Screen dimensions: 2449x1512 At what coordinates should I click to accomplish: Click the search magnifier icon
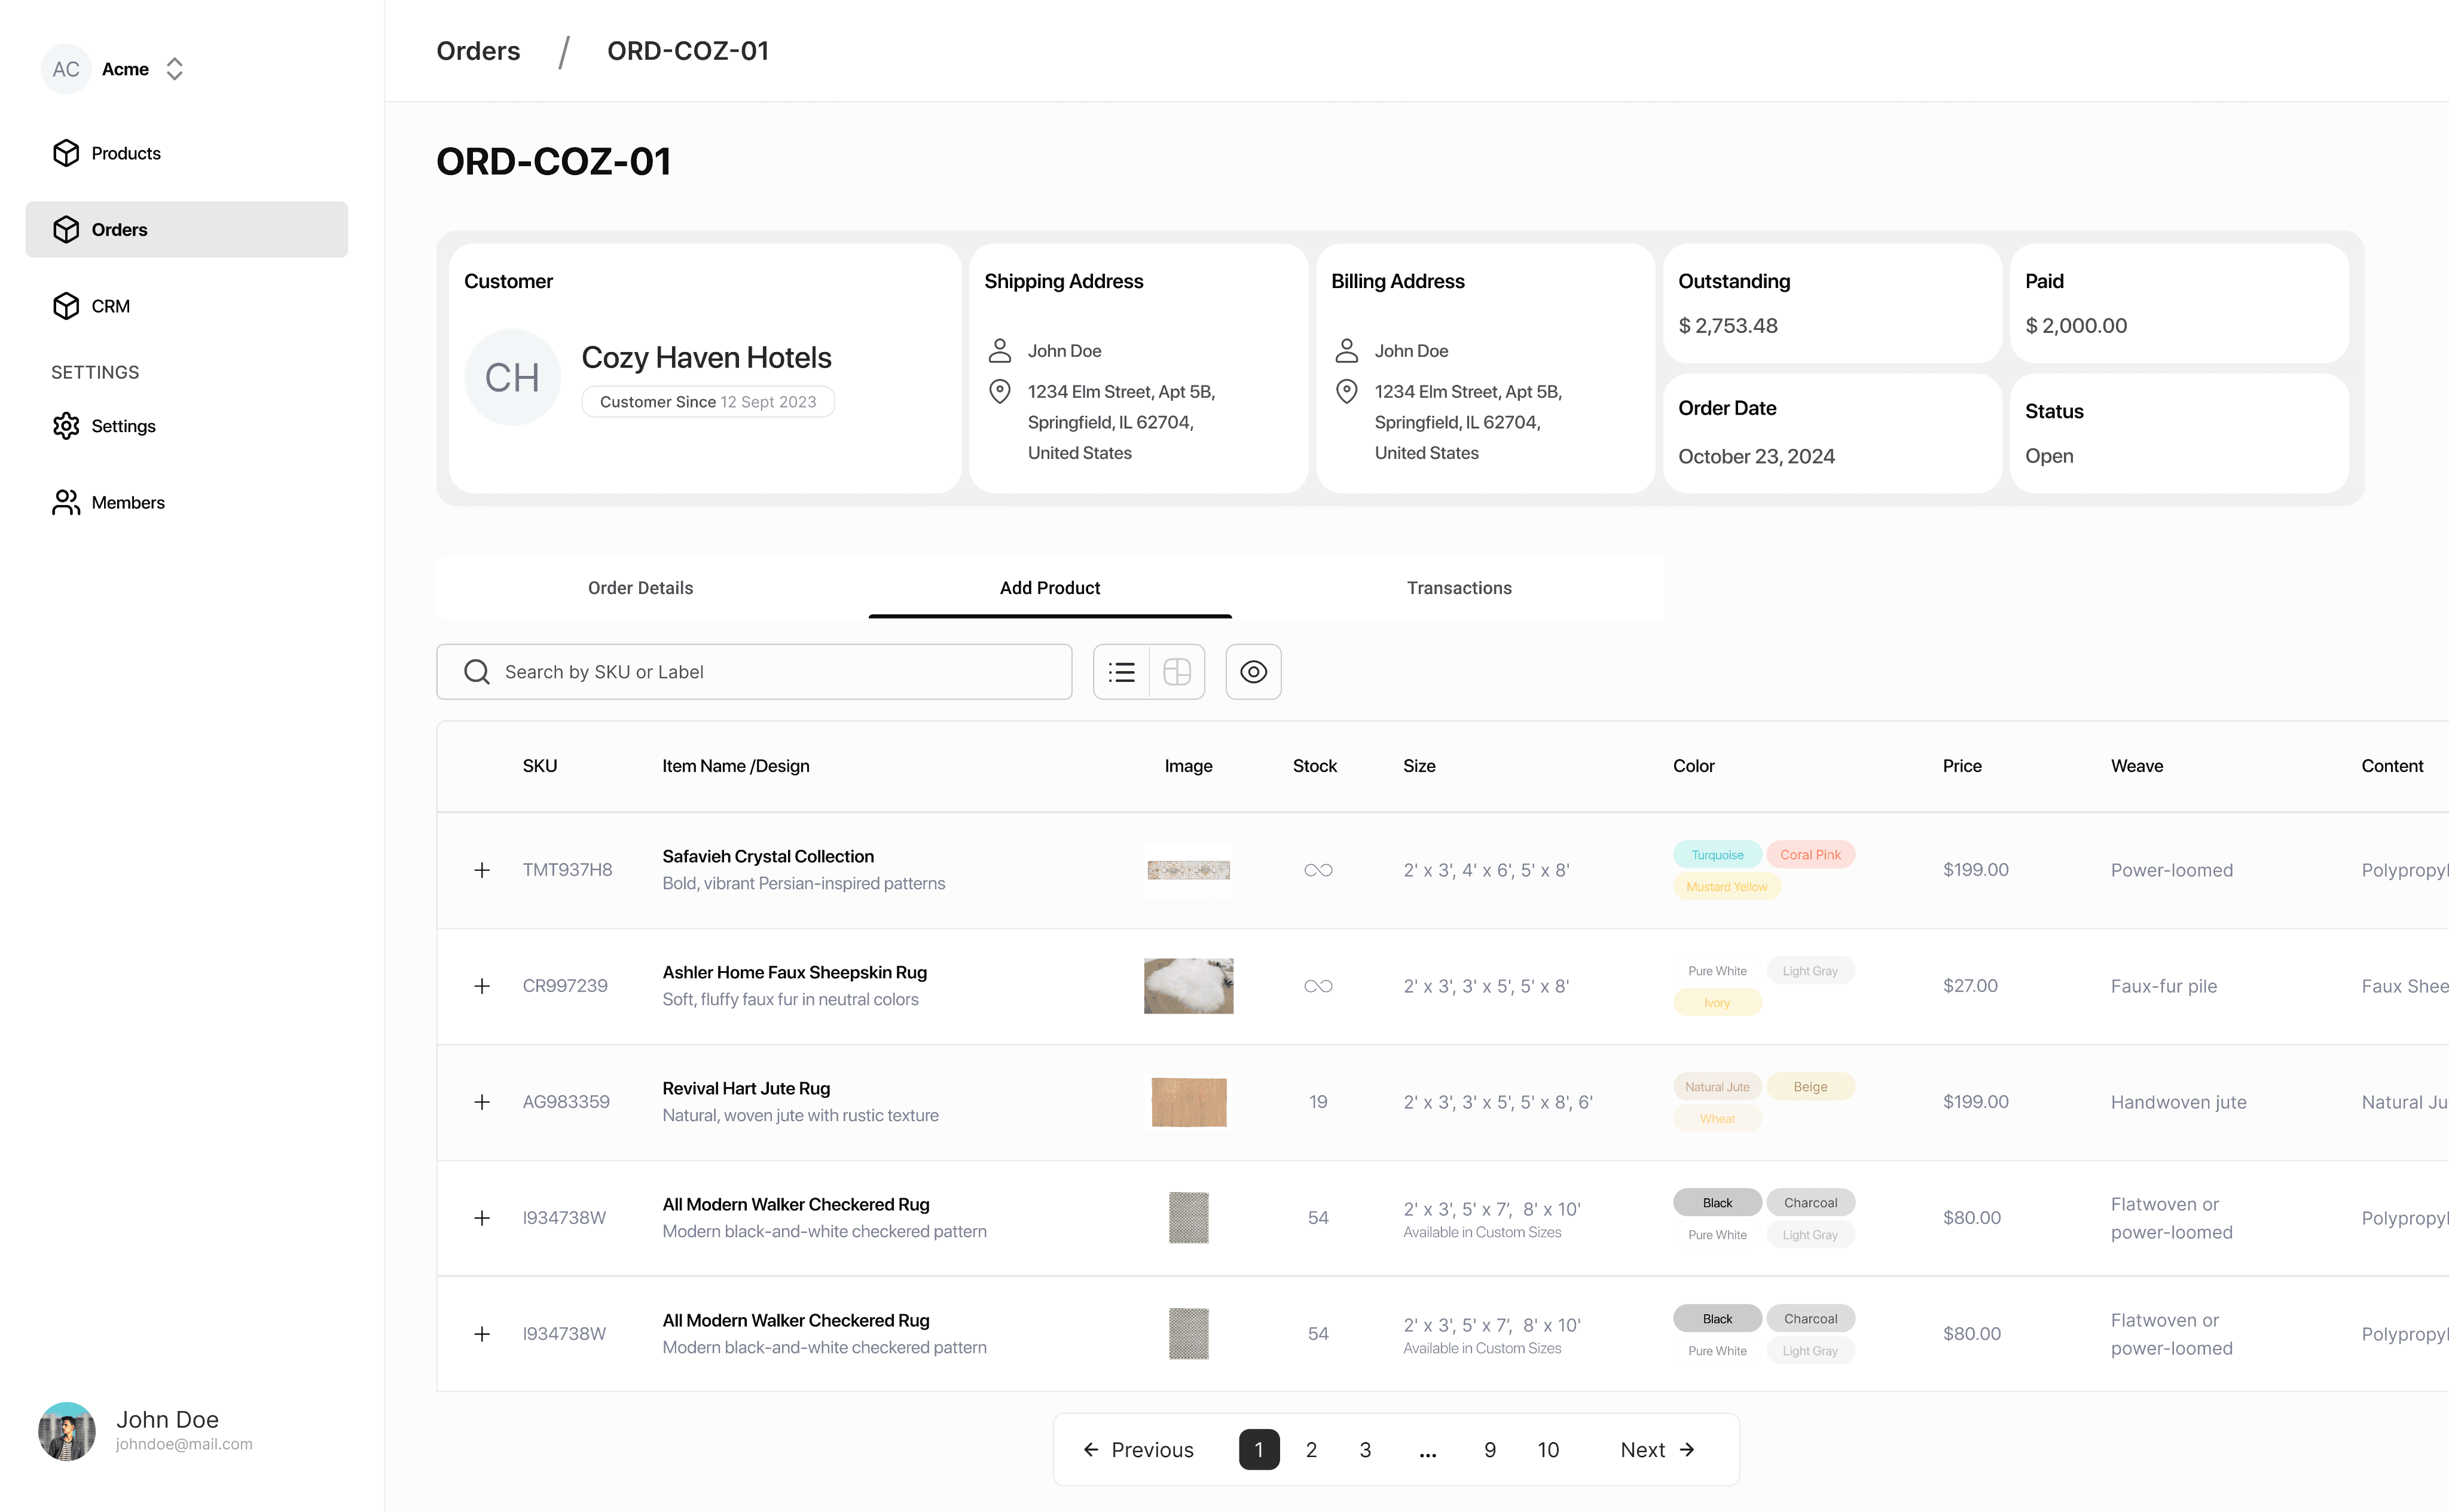tap(477, 672)
